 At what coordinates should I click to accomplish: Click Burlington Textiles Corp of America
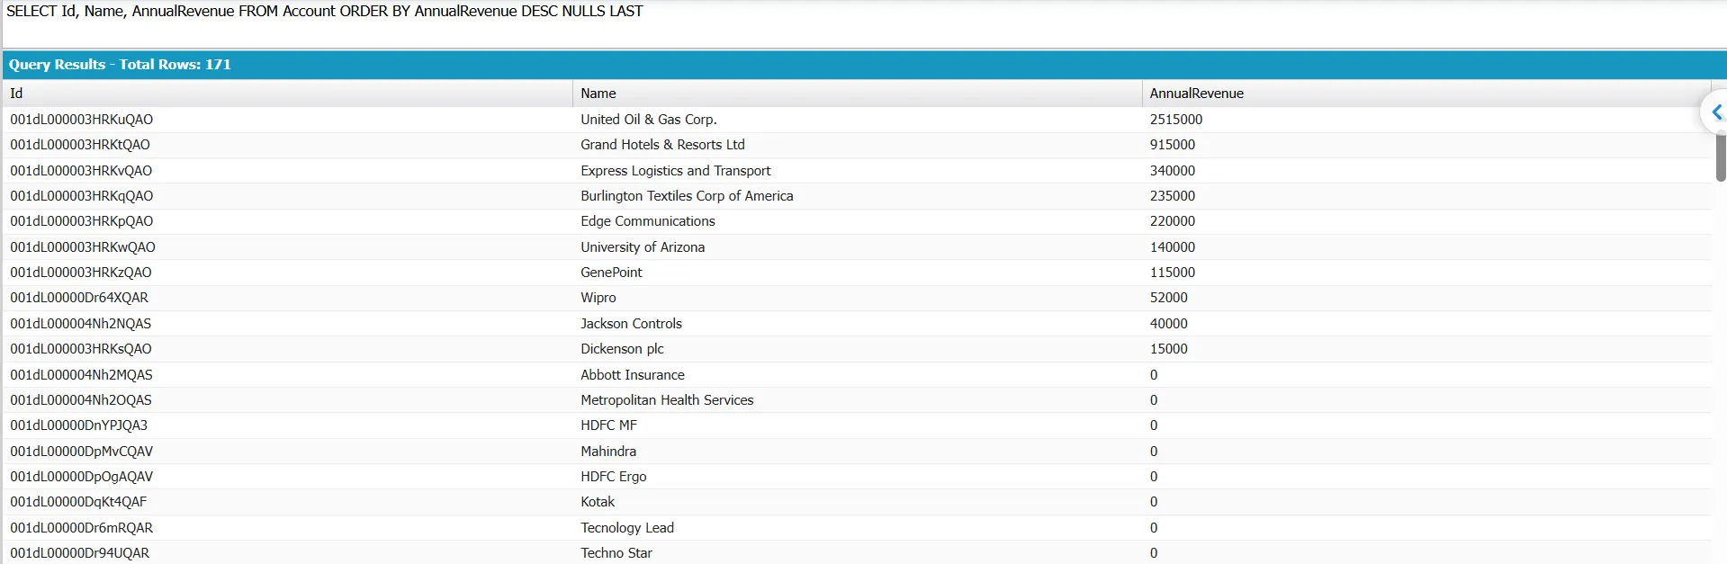[687, 196]
